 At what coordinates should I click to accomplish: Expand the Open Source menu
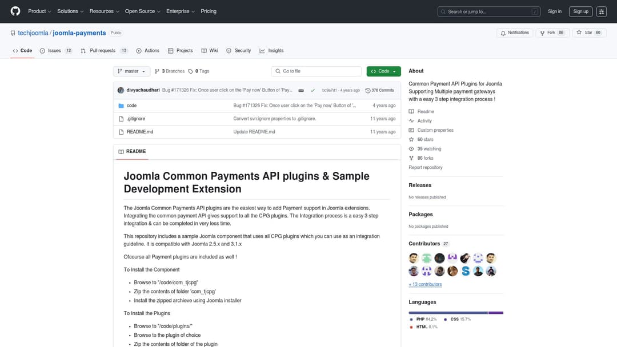coord(142,11)
